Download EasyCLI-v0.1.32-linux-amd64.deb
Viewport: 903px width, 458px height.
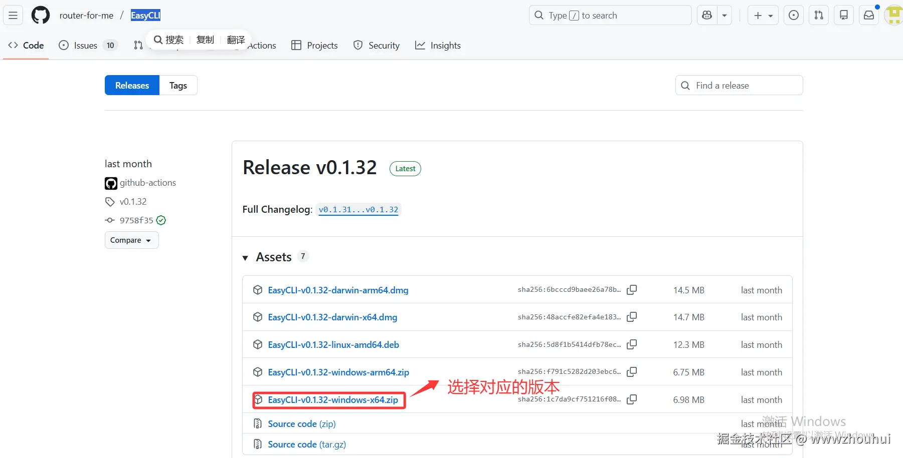tap(333, 345)
